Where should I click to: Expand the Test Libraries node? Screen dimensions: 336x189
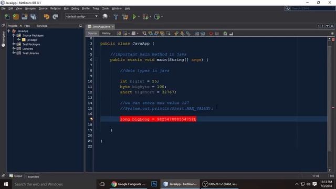(x=14, y=53)
